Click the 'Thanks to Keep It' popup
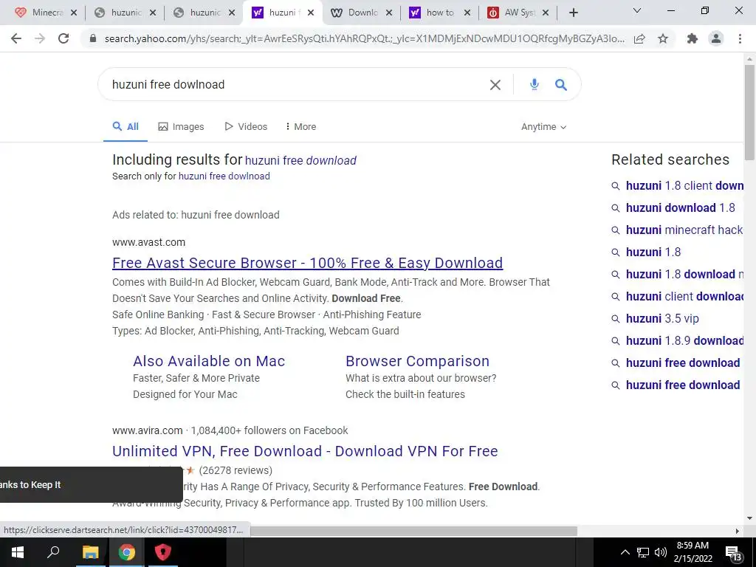Screen dimensions: 756x567 91,484
